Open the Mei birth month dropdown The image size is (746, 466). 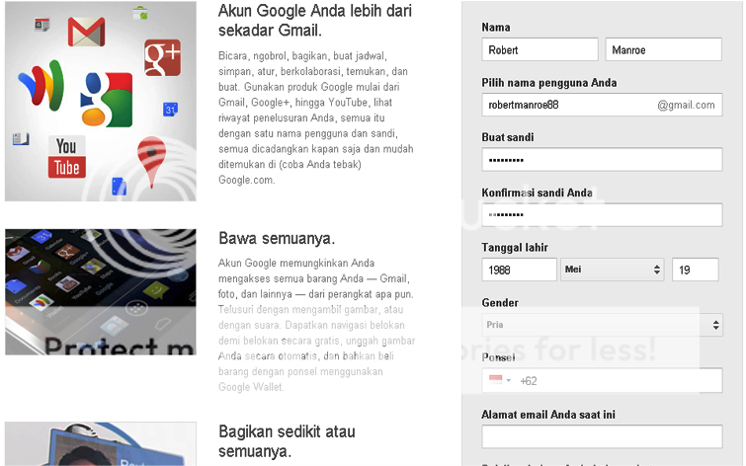pyautogui.click(x=613, y=270)
